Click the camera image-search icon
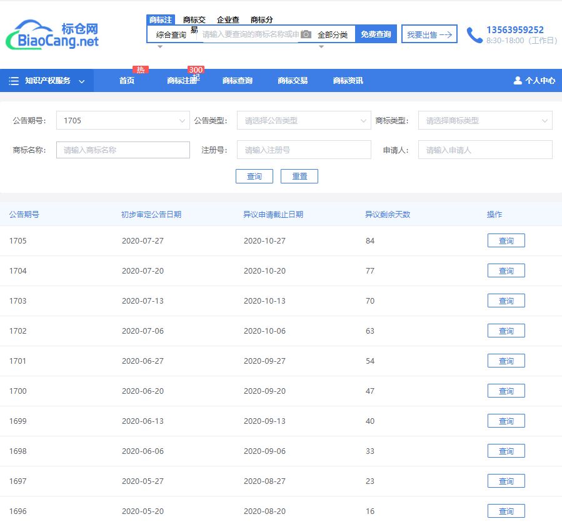 pyautogui.click(x=306, y=34)
